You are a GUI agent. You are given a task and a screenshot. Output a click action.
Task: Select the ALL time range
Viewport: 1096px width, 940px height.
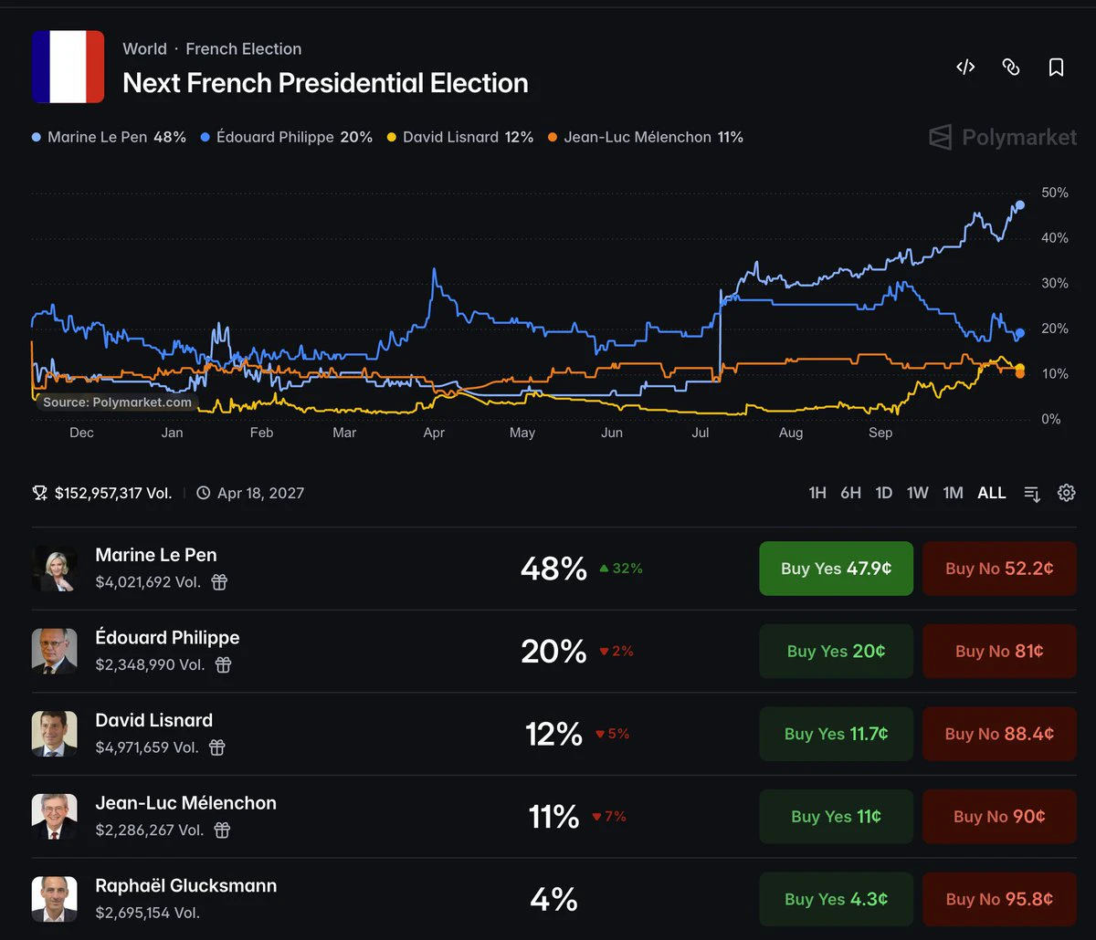click(992, 493)
